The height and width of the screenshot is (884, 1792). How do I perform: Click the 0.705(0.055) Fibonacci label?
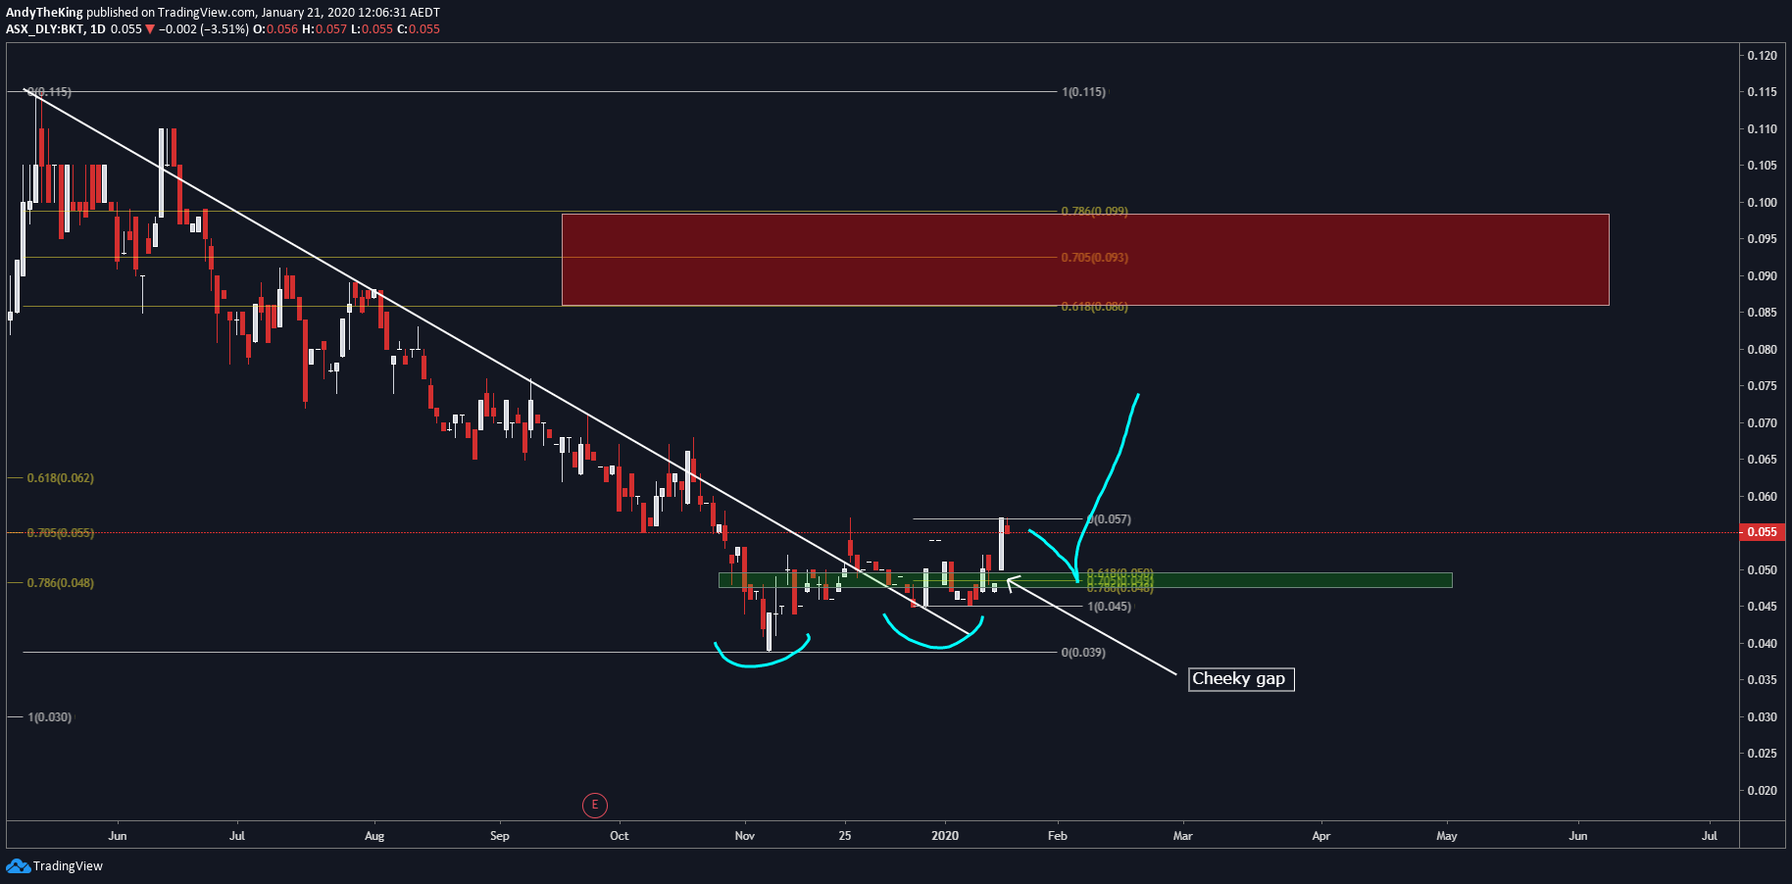point(60,533)
